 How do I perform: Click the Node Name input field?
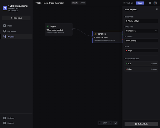[141, 21]
